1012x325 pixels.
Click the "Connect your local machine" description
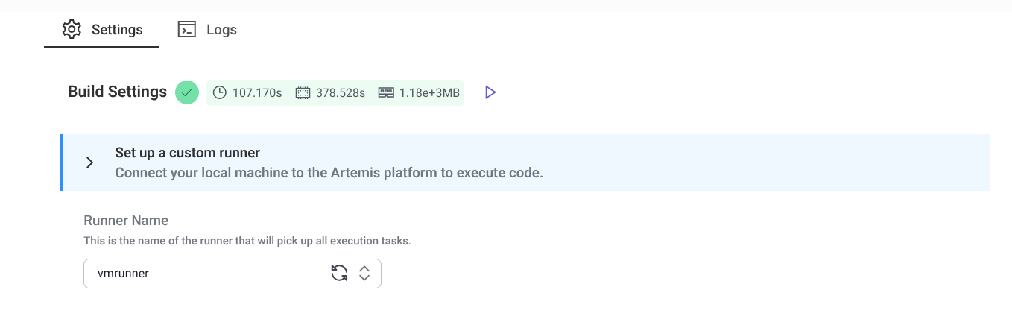click(x=329, y=173)
